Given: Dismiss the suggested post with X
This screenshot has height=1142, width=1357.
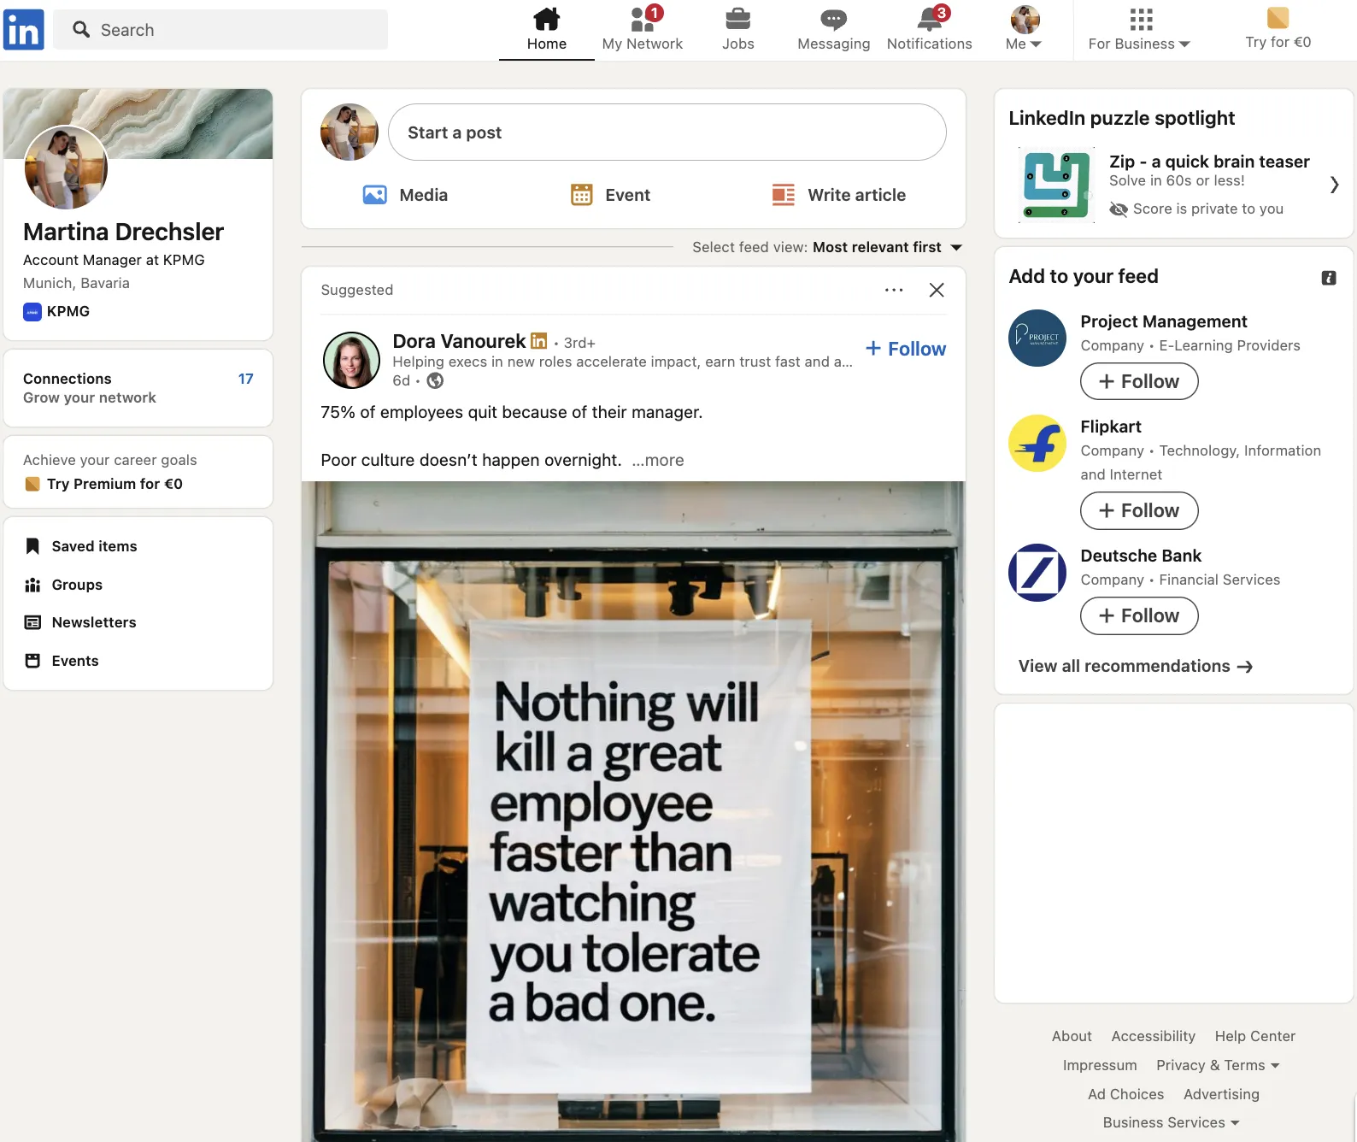Looking at the screenshot, I should [937, 290].
